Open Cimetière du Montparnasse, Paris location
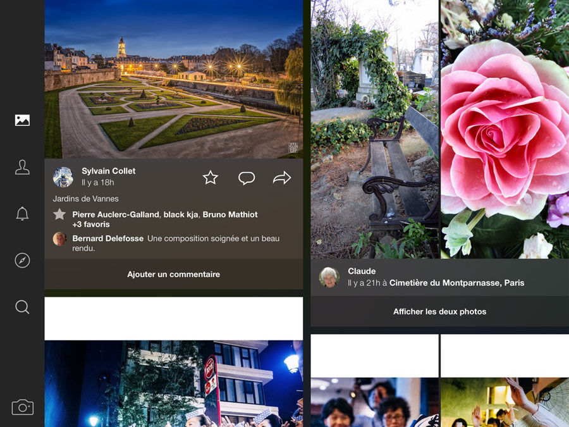 [x=457, y=283]
